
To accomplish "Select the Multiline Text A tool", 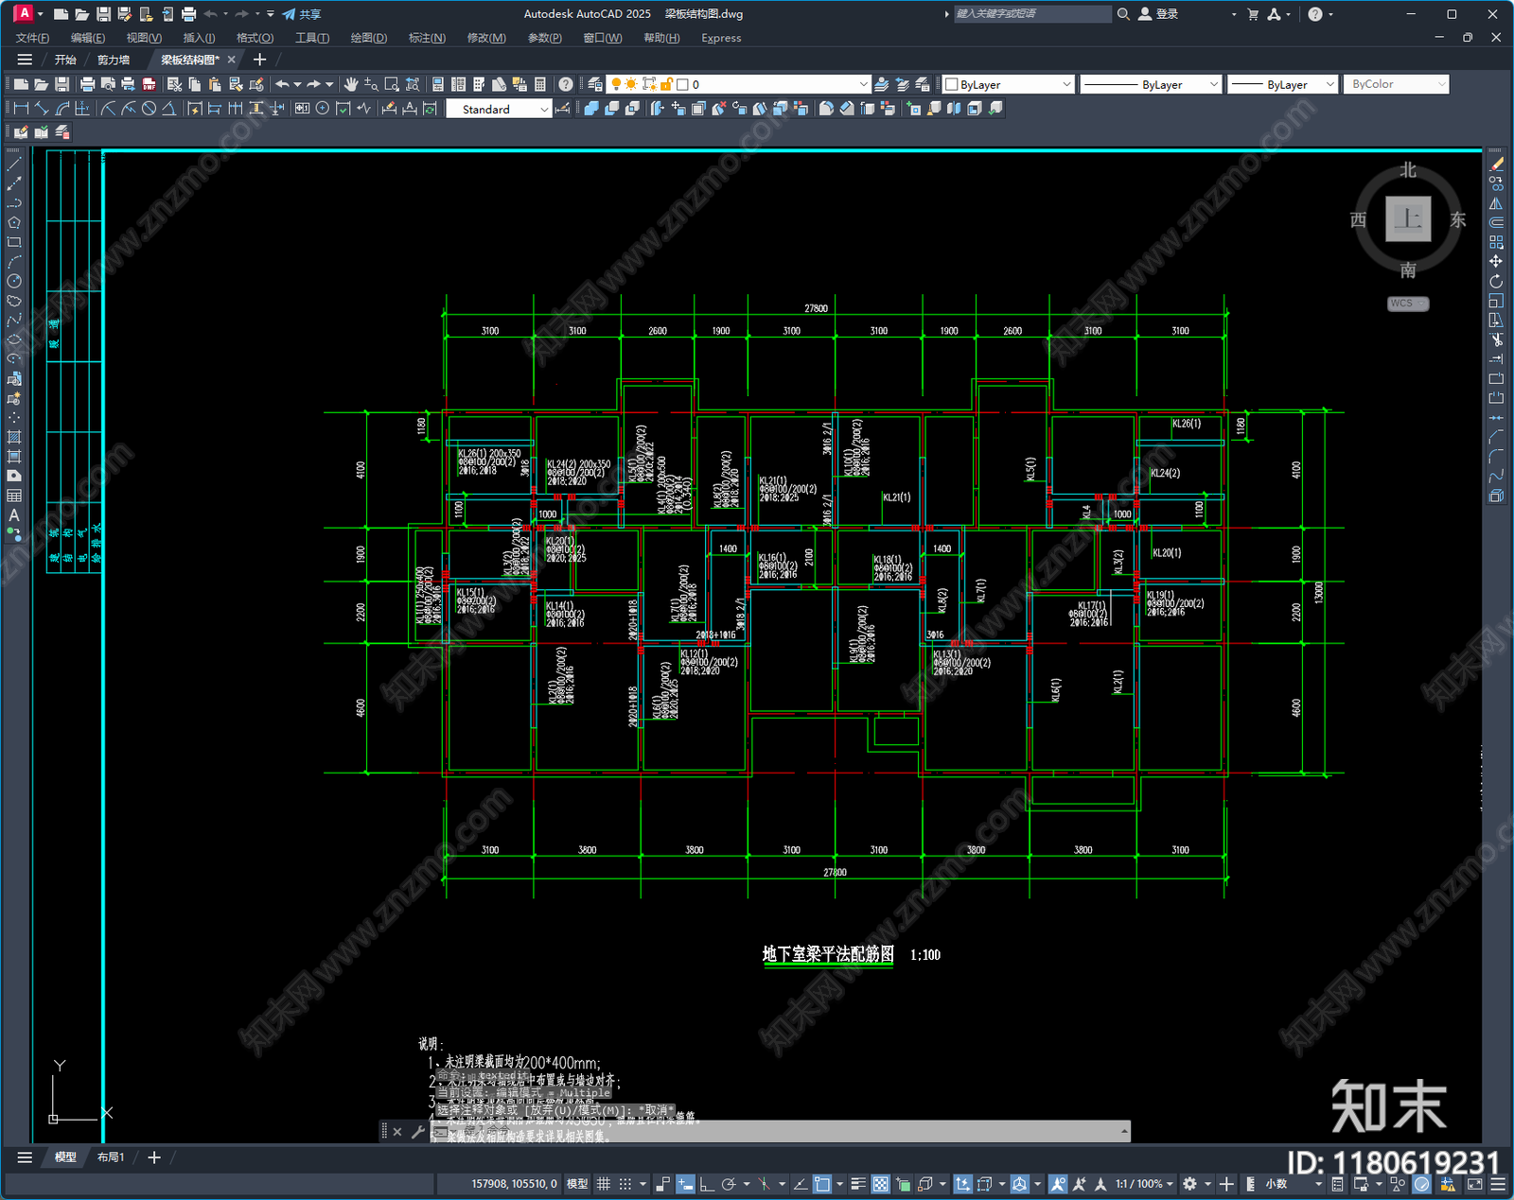I will tap(13, 515).
